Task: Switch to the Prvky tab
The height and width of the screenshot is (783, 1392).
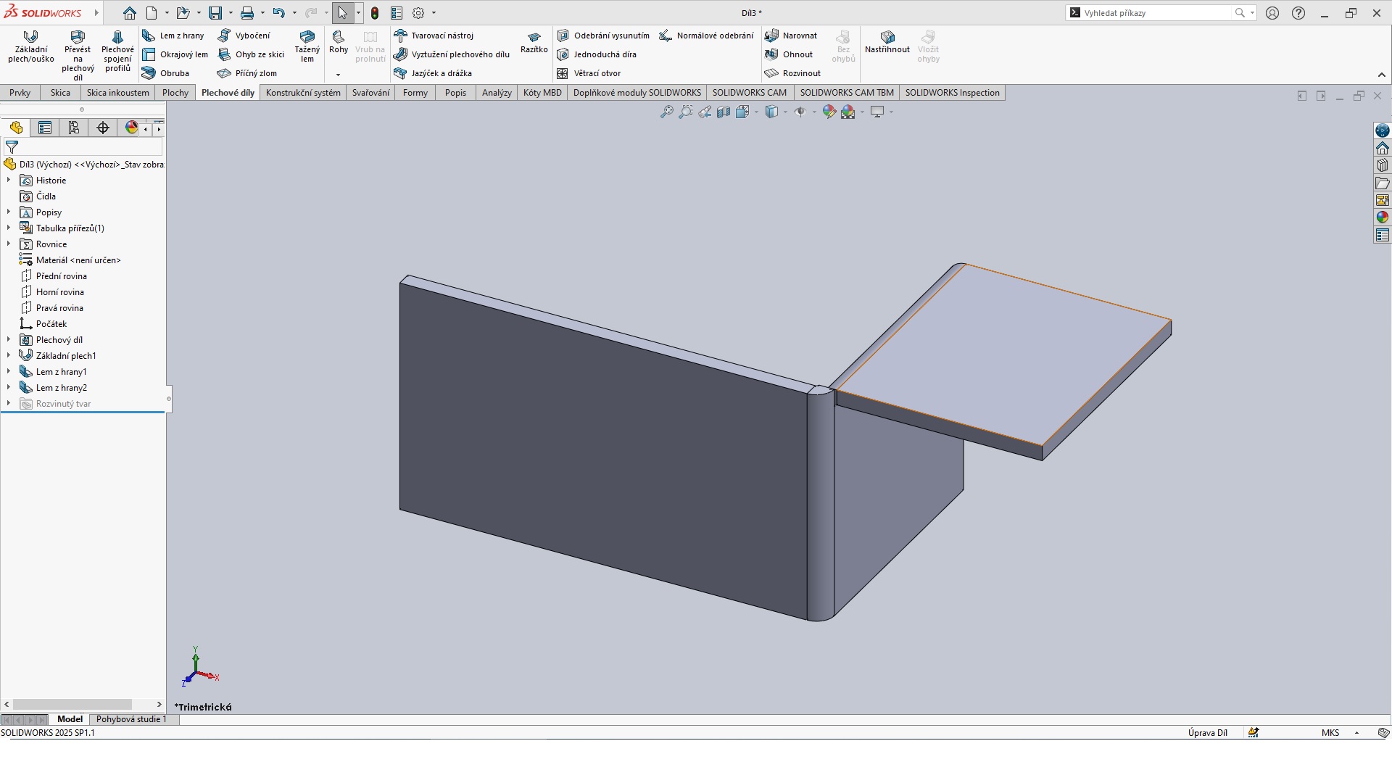Action: 20,93
